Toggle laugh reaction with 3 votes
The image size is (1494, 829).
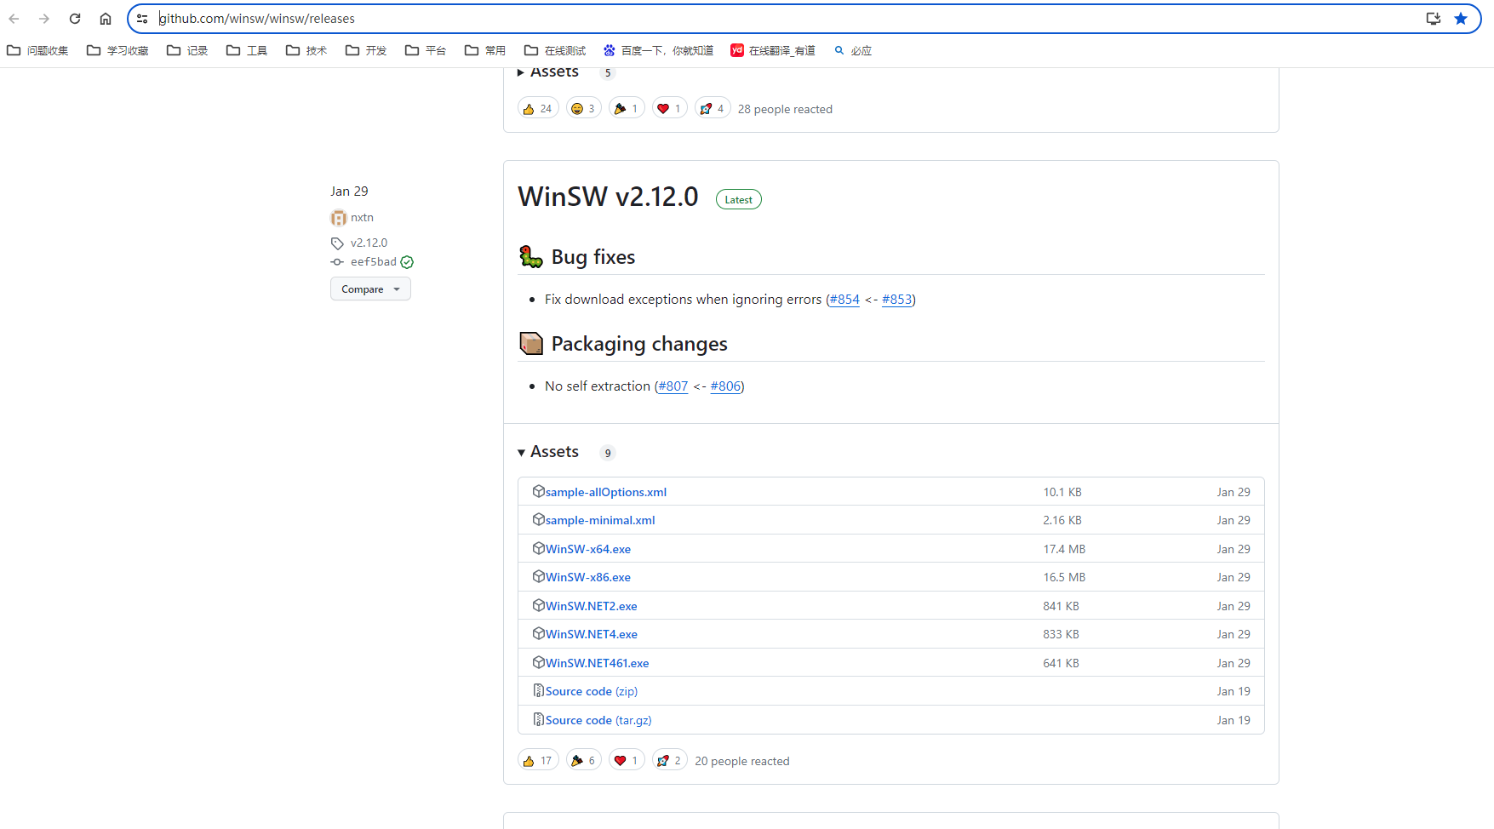pos(584,108)
